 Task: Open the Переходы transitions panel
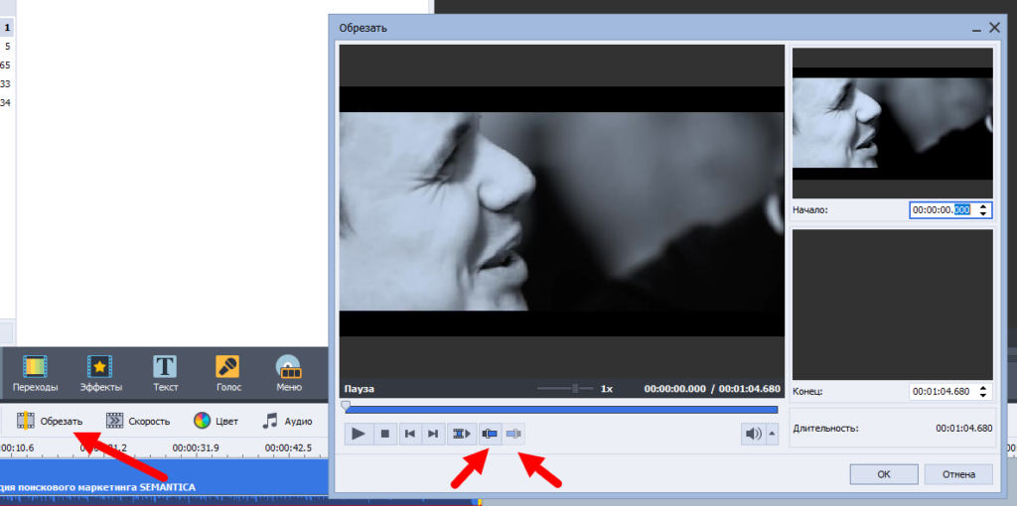(x=35, y=374)
